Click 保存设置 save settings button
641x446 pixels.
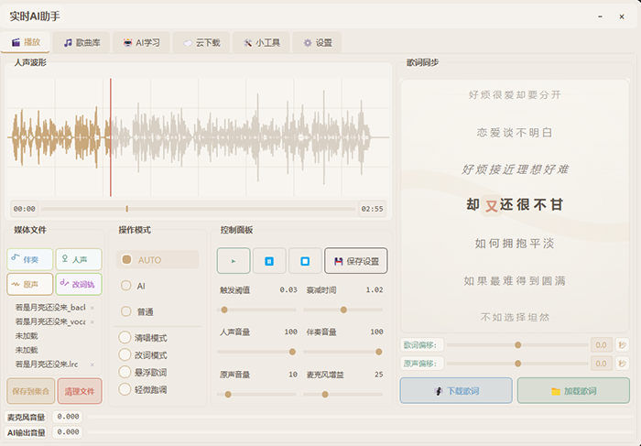tap(355, 261)
